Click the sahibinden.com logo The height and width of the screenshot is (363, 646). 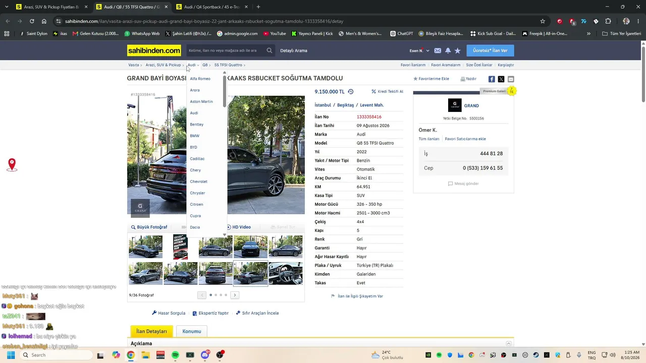[154, 50]
